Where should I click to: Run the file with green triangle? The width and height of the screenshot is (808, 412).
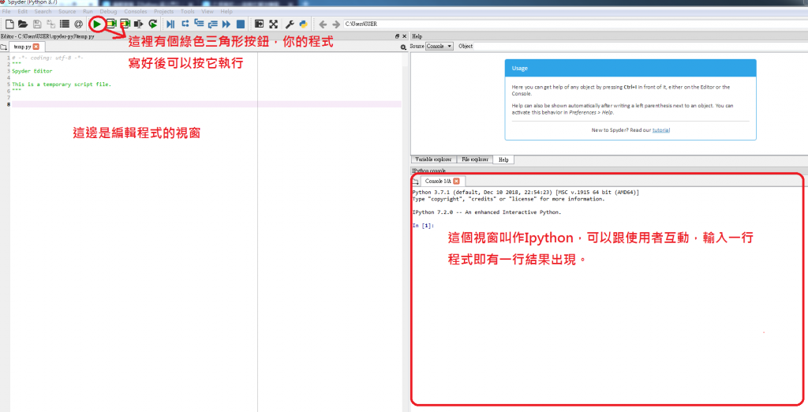click(97, 24)
